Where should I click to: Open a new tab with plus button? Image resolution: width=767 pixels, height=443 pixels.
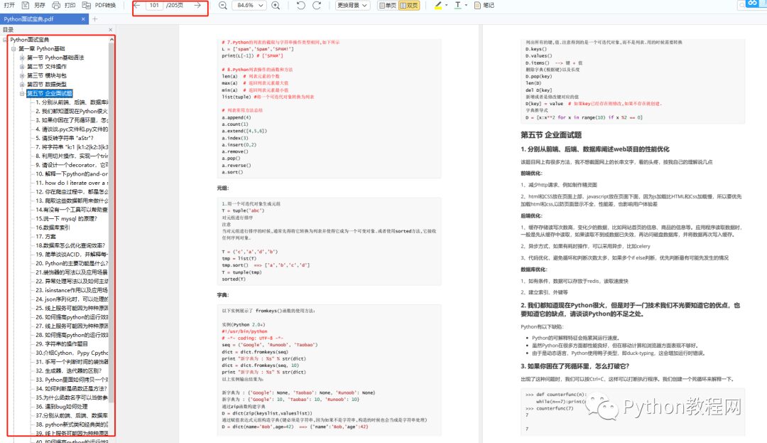[95, 19]
